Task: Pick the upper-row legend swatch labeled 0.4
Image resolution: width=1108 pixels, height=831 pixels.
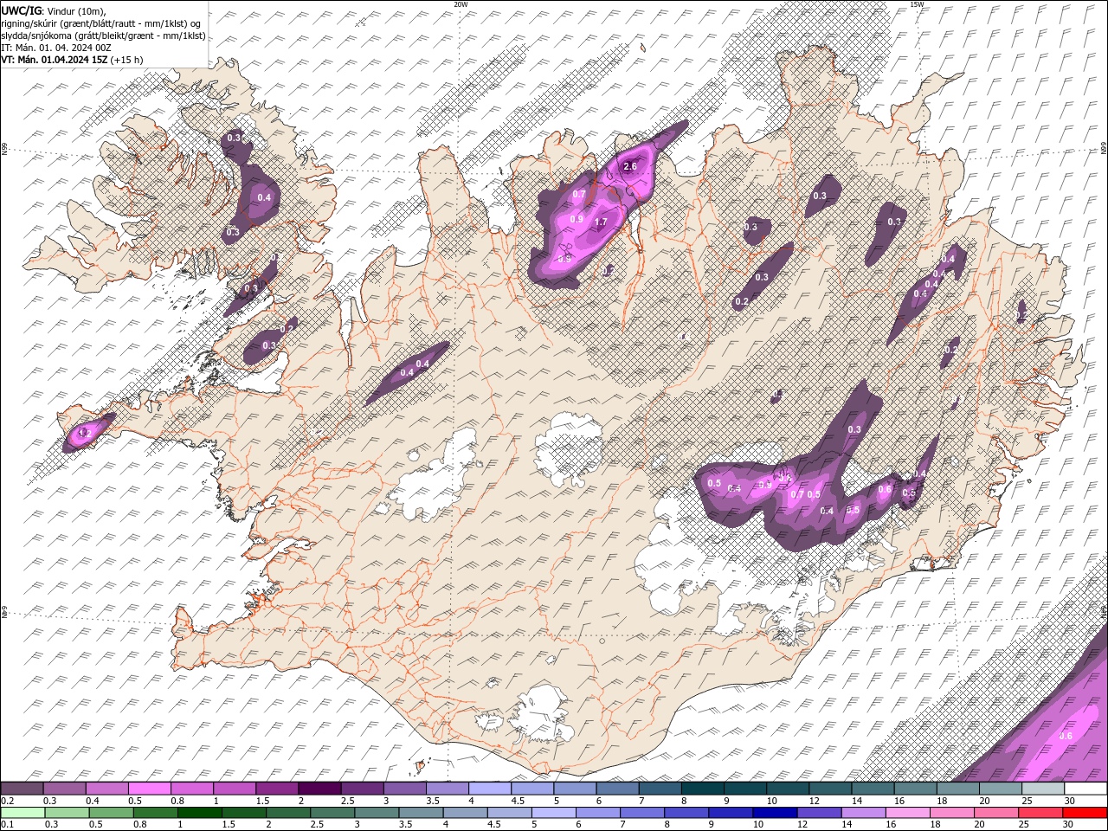Action: (x=107, y=789)
